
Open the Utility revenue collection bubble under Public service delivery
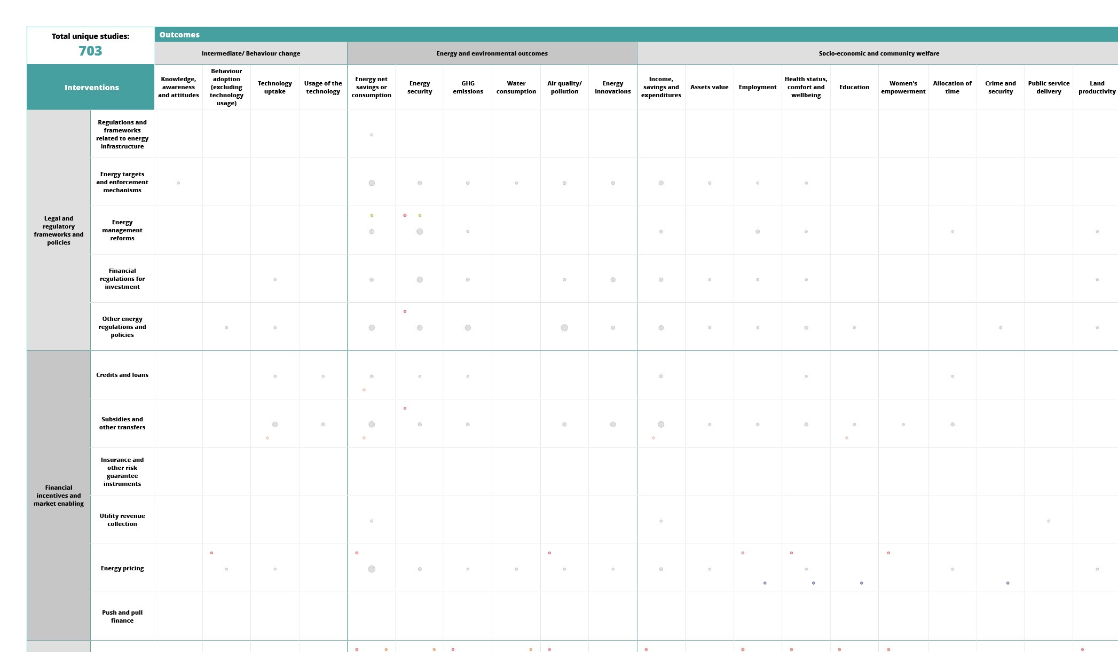pyautogui.click(x=1049, y=521)
